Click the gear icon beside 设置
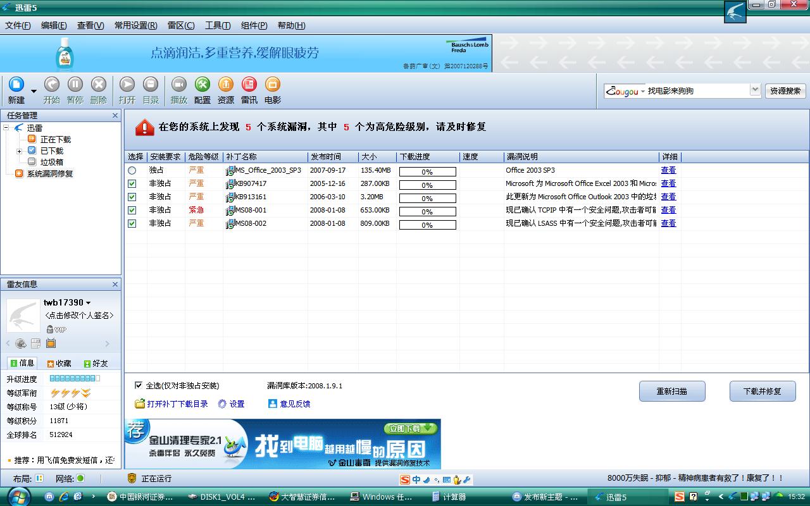Screen dimensions: 810x506 tap(222, 404)
